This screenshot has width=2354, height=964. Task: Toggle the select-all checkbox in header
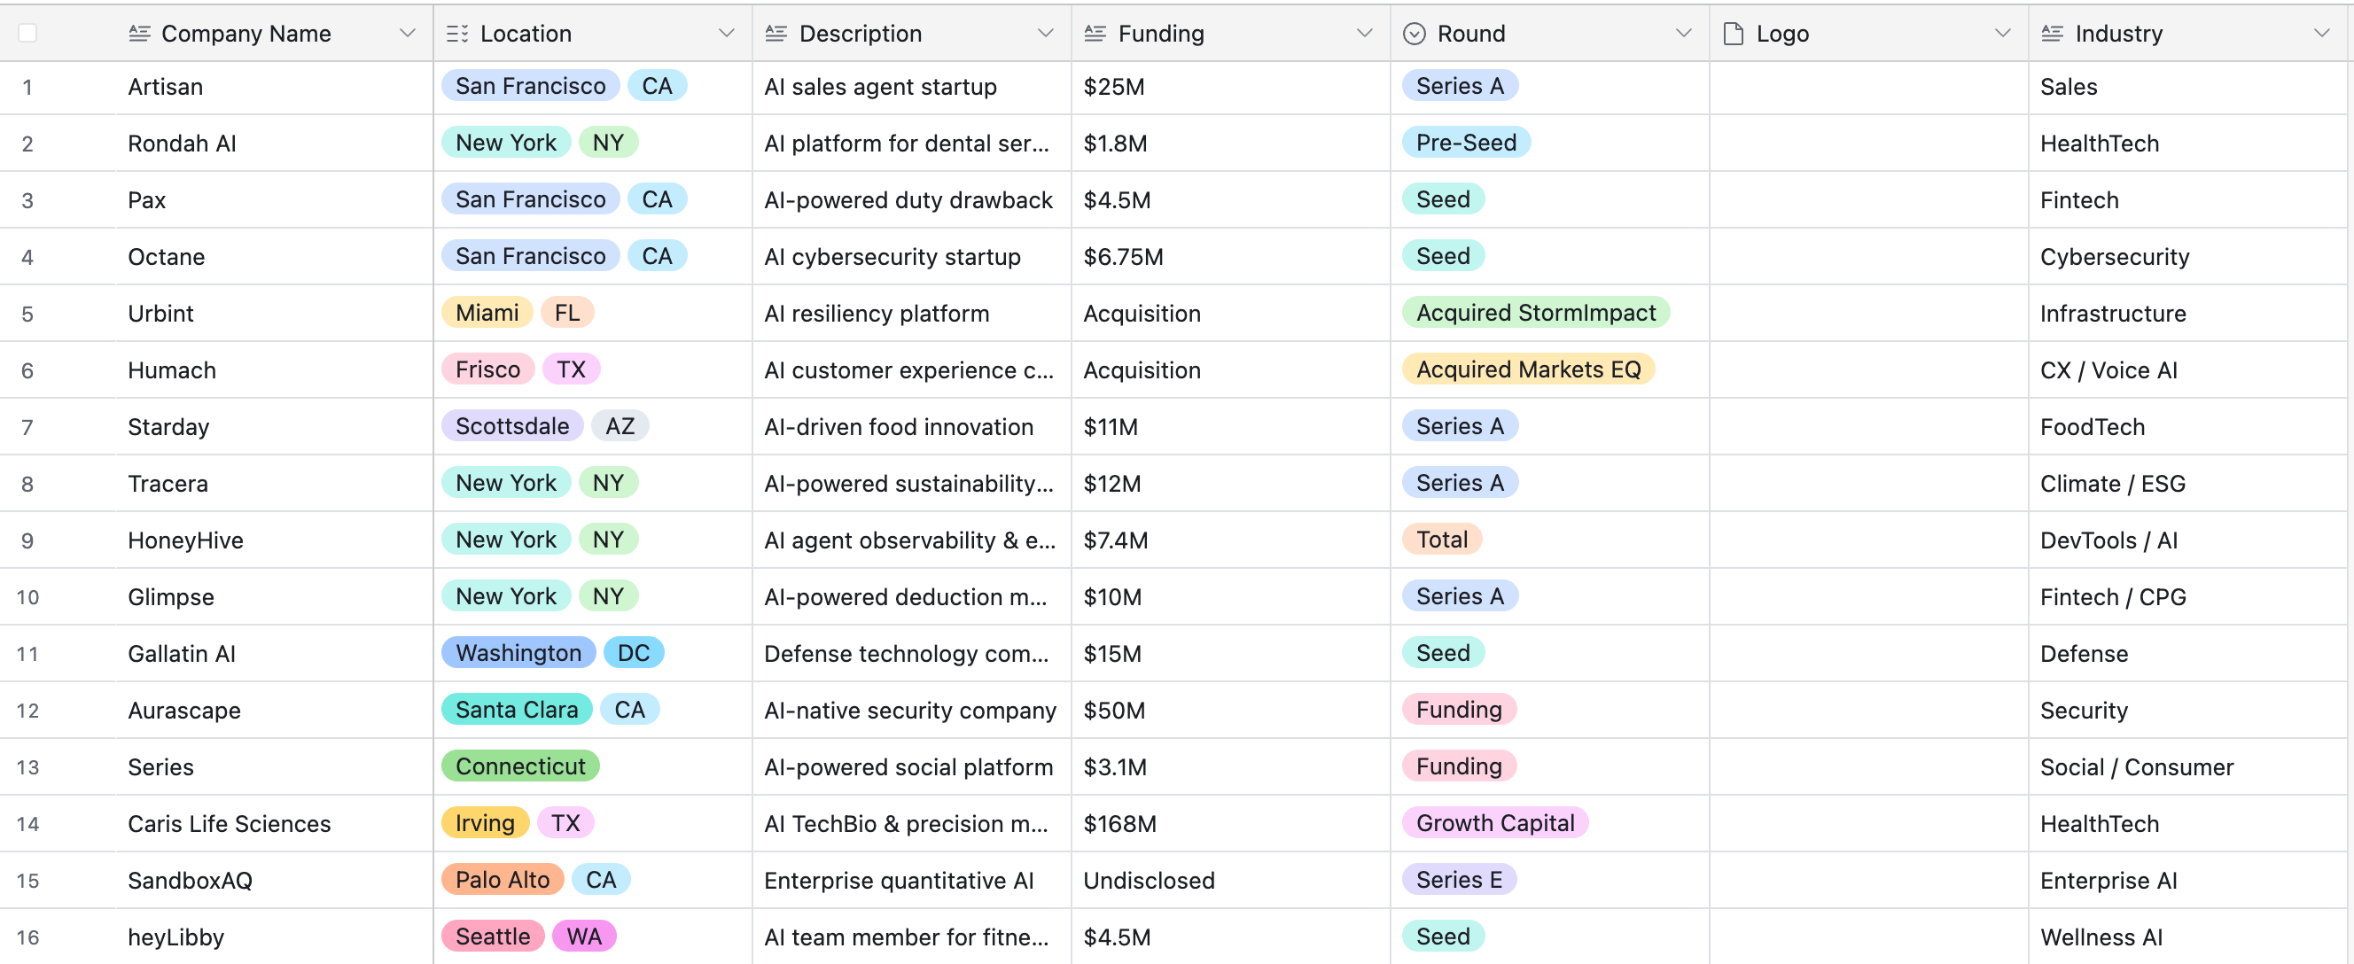coord(27,33)
